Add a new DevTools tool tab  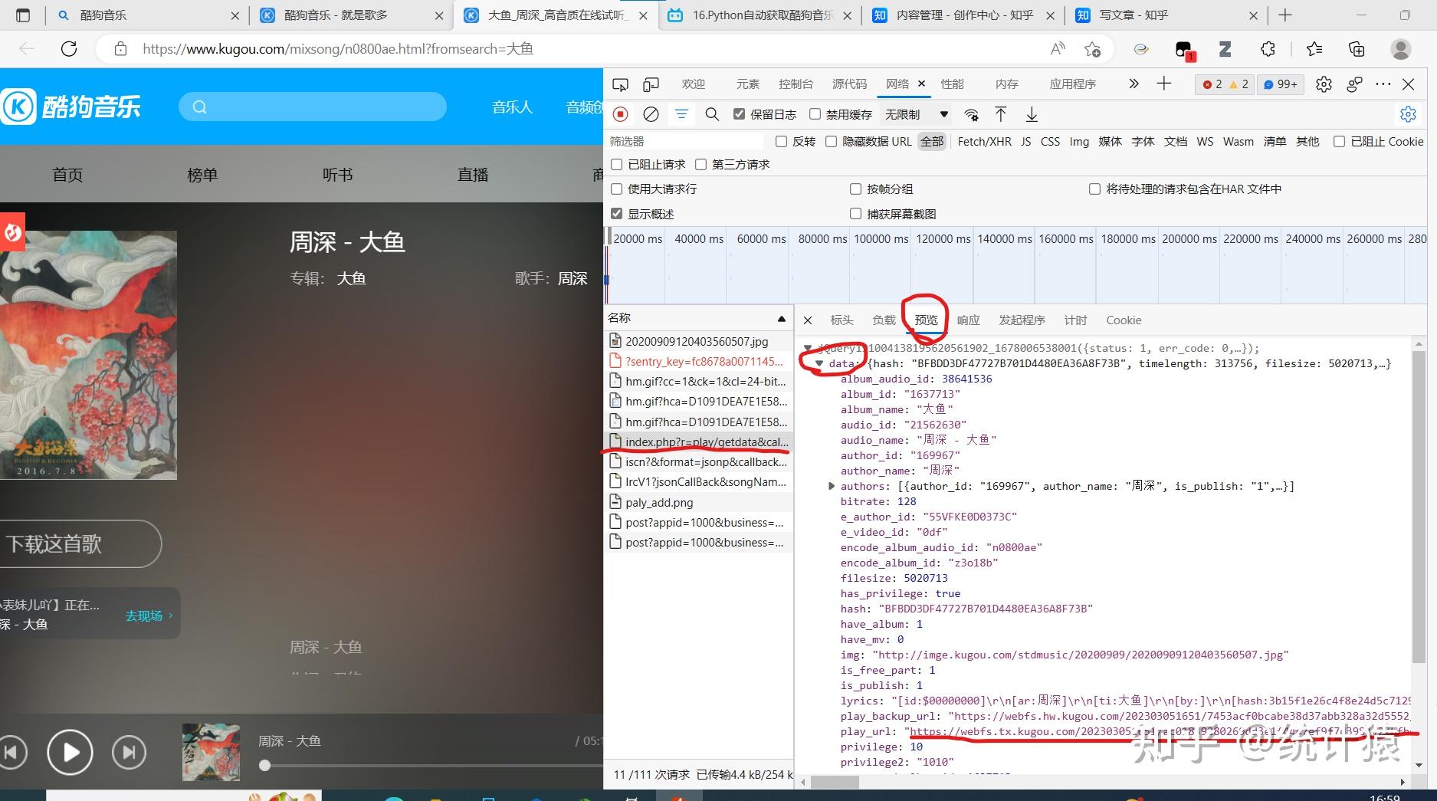click(1163, 84)
